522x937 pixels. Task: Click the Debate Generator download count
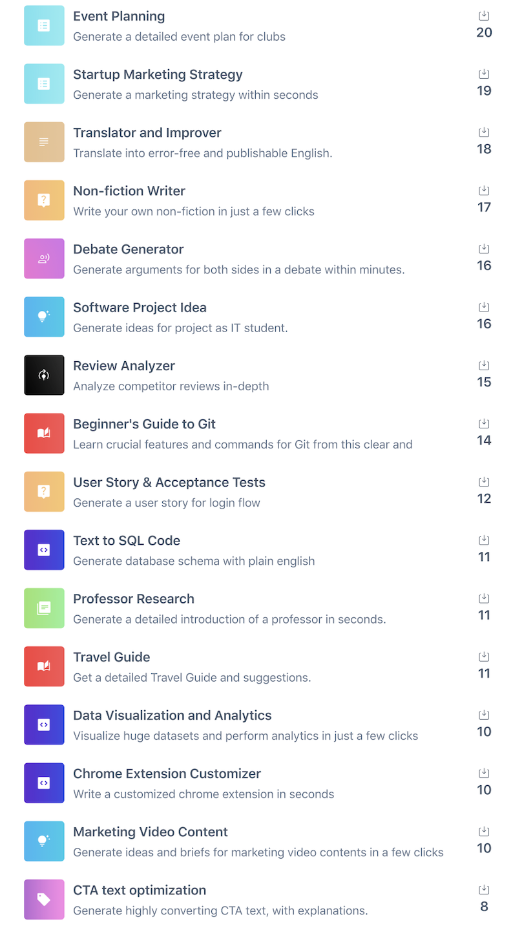point(484,266)
